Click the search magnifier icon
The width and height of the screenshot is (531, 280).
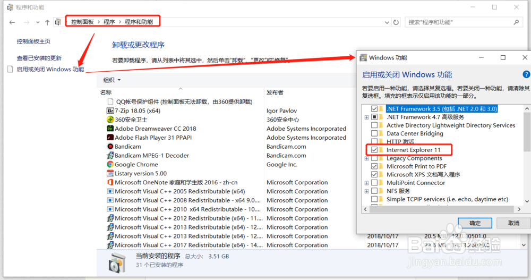point(516,22)
